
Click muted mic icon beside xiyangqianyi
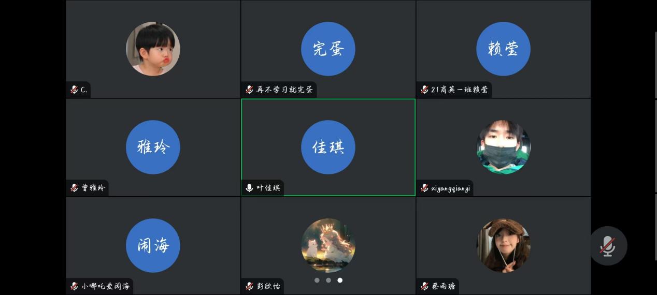[425, 188]
